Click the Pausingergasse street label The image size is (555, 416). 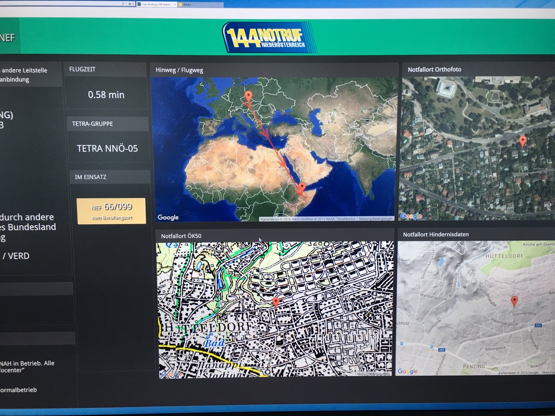pyautogui.click(x=504, y=323)
